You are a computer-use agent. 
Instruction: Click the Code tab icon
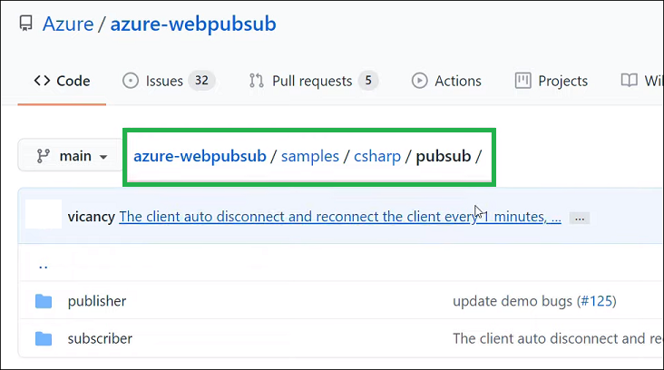(42, 81)
